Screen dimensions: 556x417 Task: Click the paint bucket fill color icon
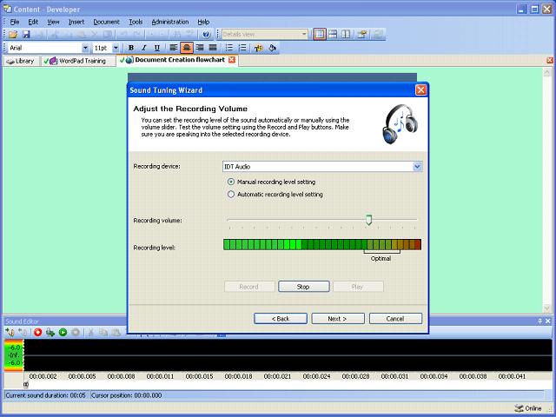click(272, 48)
